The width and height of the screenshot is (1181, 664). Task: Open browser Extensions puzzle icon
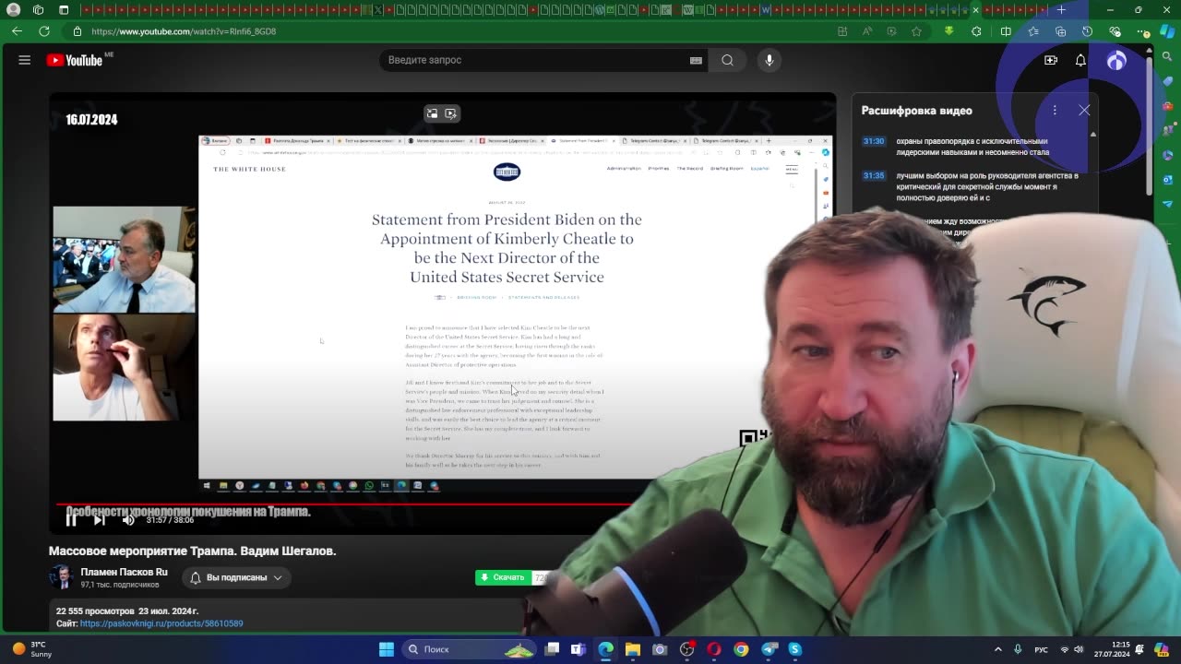pyautogui.click(x=976, y=31)
